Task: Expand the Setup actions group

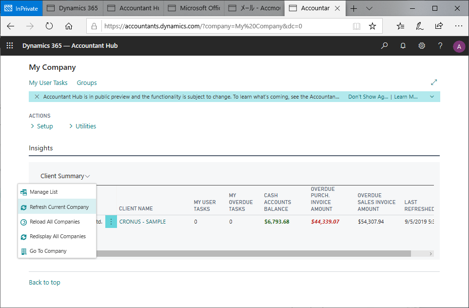Action: pos(42,126)
